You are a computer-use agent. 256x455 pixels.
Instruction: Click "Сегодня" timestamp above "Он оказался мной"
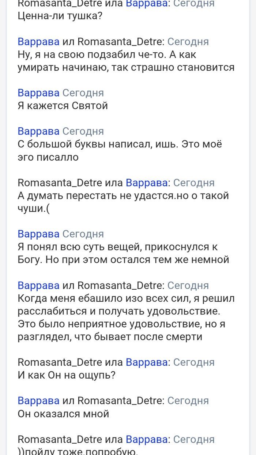coord(188,401)
